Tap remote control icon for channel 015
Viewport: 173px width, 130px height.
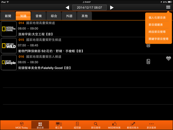click(148, 45)
